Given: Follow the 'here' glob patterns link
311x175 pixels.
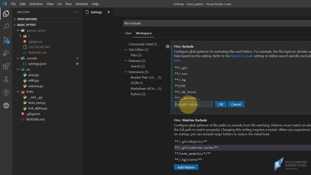Looking at the screenshot, I should coord(177,60).
